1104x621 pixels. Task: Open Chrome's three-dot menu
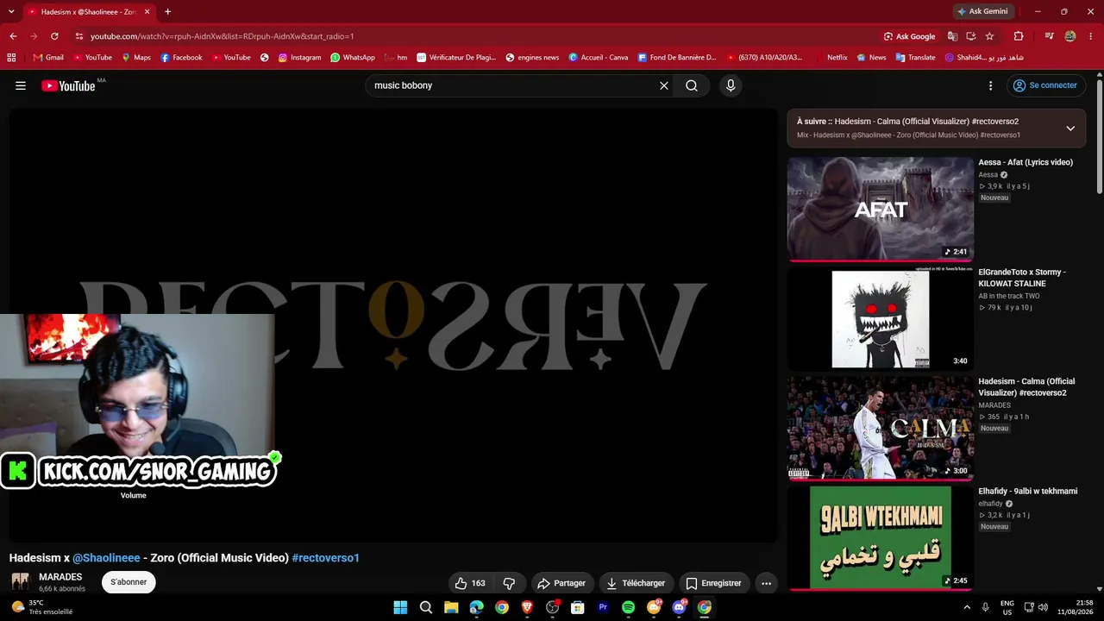[1091, 36]
